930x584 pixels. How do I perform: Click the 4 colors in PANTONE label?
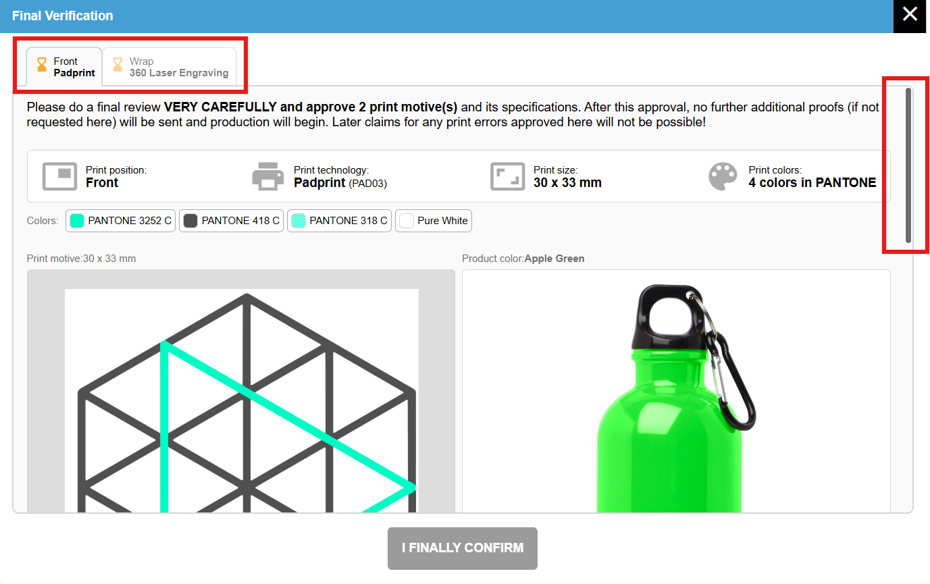click(x=812, y=183)
